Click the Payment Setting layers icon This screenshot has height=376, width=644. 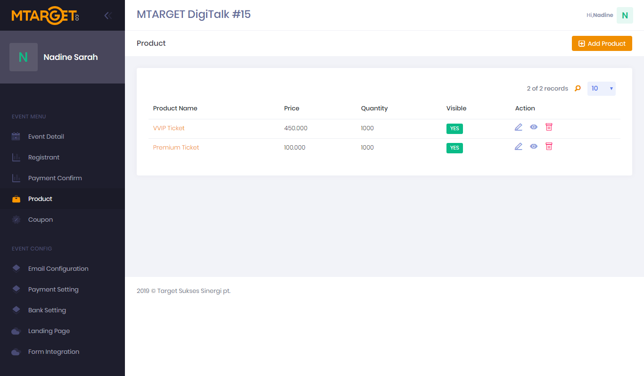(x=16, y=289)
